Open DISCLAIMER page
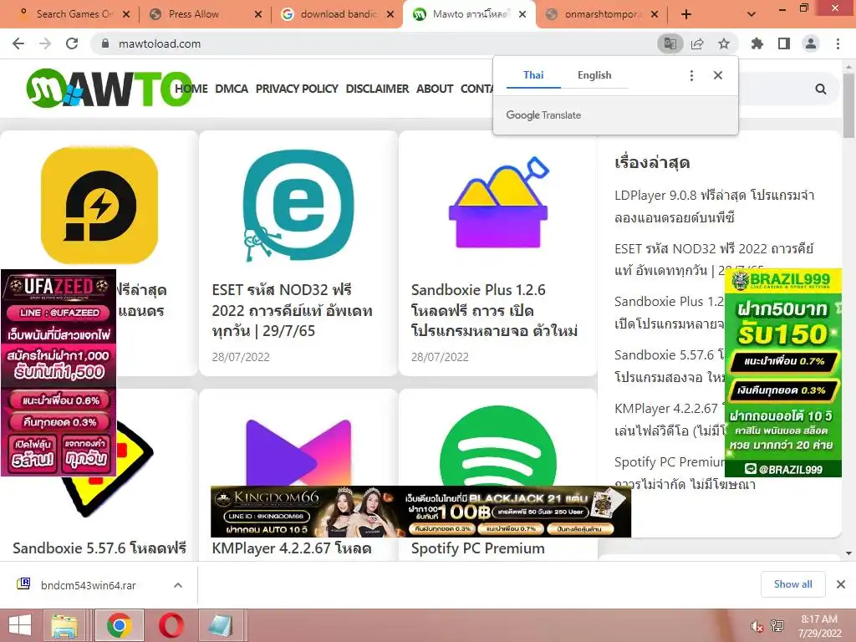 (377, 89)
